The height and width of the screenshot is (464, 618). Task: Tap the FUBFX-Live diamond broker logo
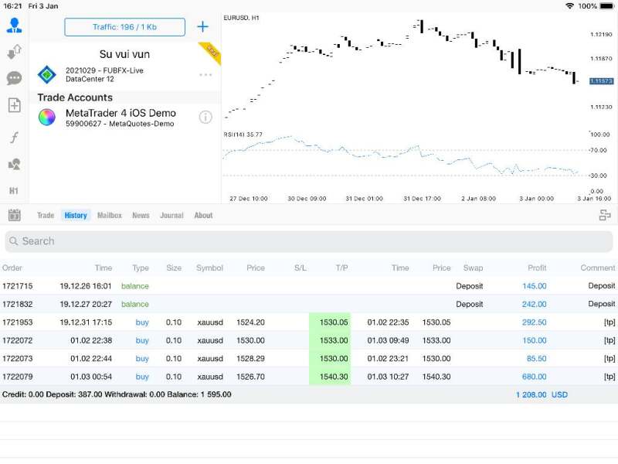tap(47, 74)
